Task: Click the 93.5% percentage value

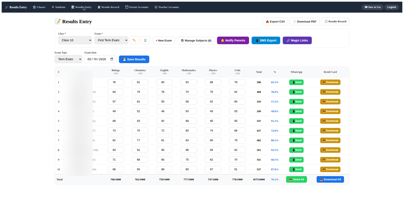Action: (275, 150)
